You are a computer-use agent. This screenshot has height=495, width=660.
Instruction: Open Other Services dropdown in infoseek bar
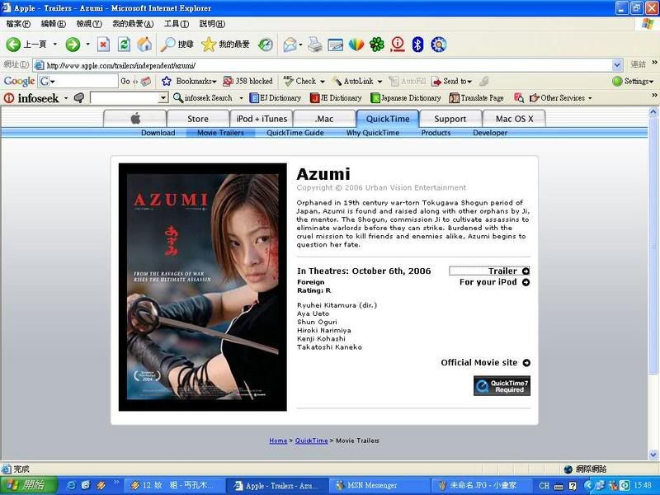(x=561, y=98)
